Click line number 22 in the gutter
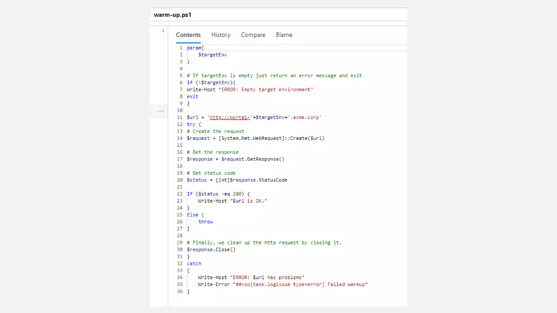The height and width of the screenshot is (313, 557). click(180, 194)
